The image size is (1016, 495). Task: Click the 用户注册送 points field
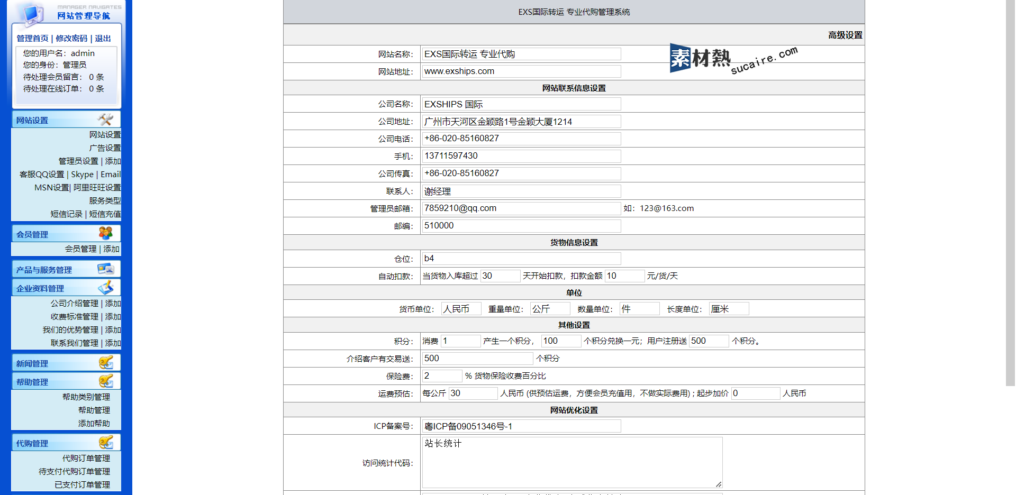point(709,341)
